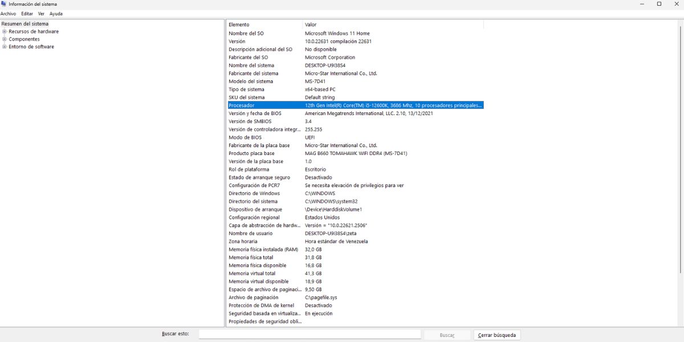Screen dimensions: 684x342
Task: Expand the Recursos de hardware node
Action: coord(5,31)
